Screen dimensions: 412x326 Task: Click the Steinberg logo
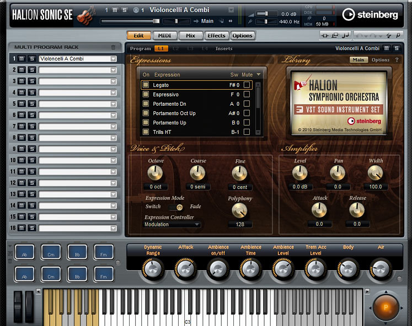pyautogui.click(x=370, y=14)
